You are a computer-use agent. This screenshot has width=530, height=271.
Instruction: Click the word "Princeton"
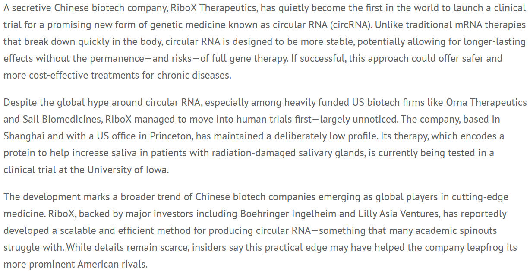coord(171,136)
